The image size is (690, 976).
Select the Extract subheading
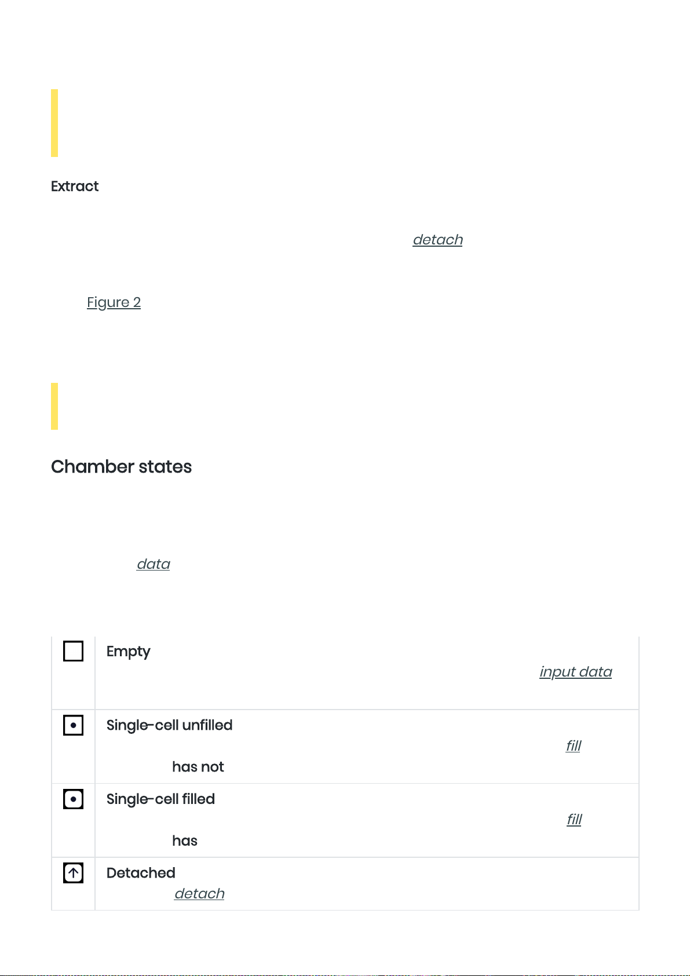[x=75, y=187]
